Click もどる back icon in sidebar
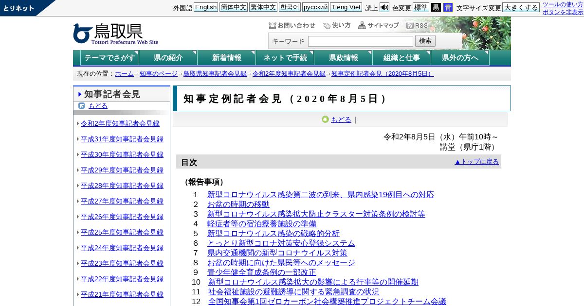584x306 pixels. click(x=82, y=105)
